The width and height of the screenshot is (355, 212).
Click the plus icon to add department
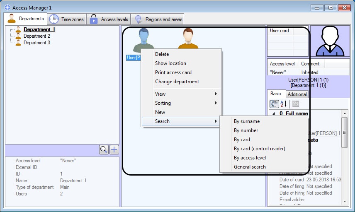tap(114, 149)
